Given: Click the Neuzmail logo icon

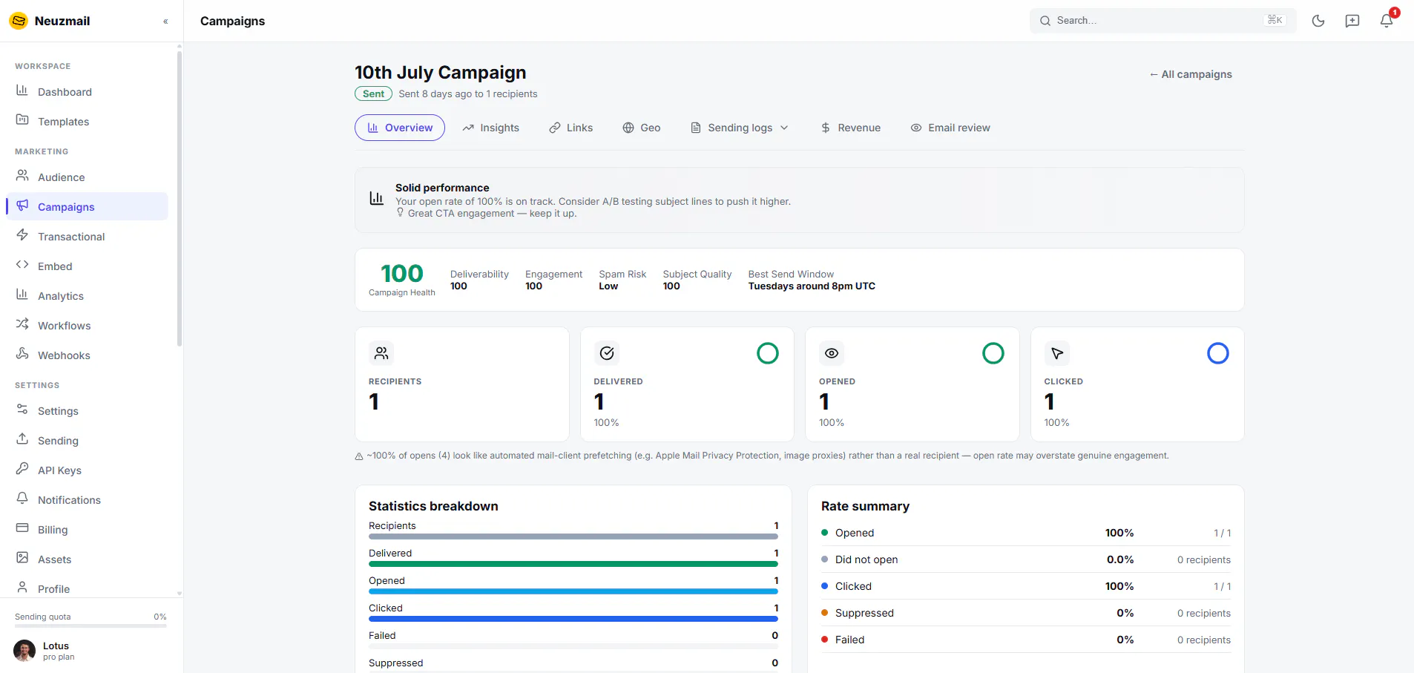Looking at the screenshot, I should [x=19, y=21].
